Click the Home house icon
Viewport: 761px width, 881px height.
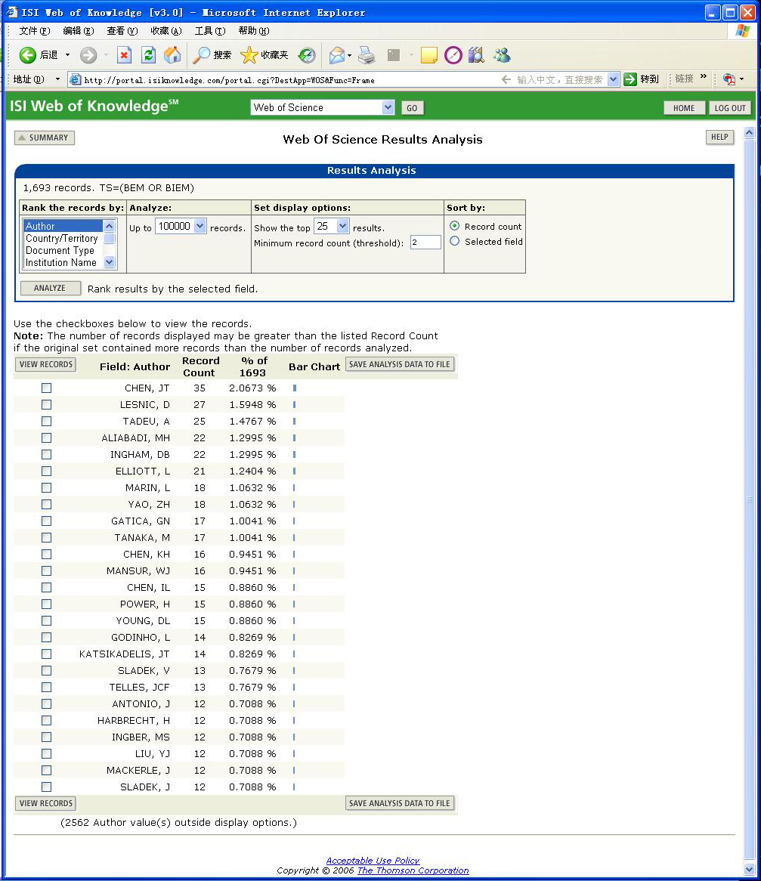[172, 55]
